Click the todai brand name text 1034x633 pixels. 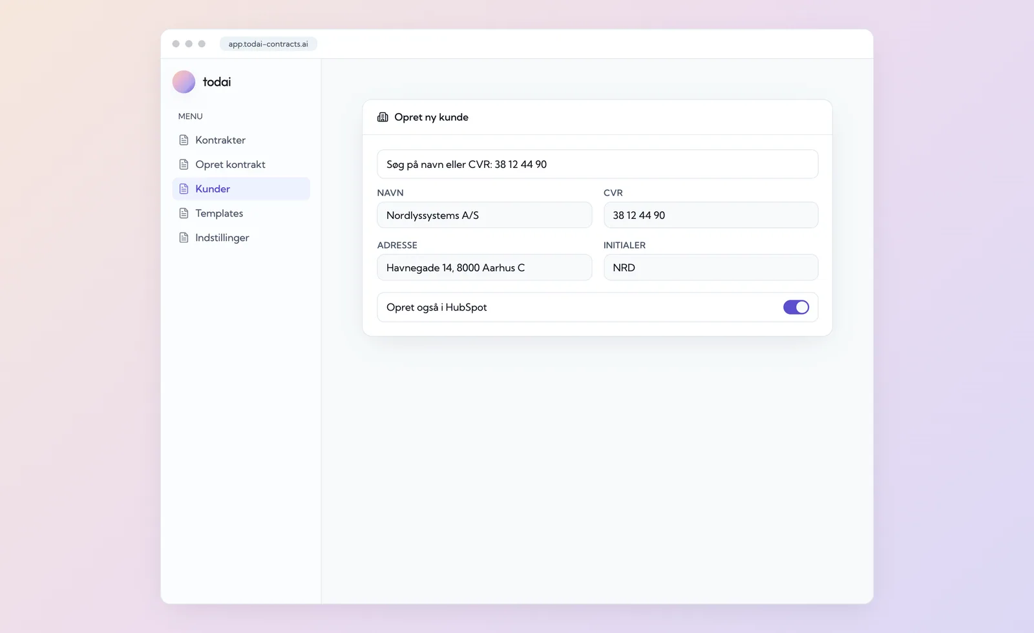click(217, 82)
